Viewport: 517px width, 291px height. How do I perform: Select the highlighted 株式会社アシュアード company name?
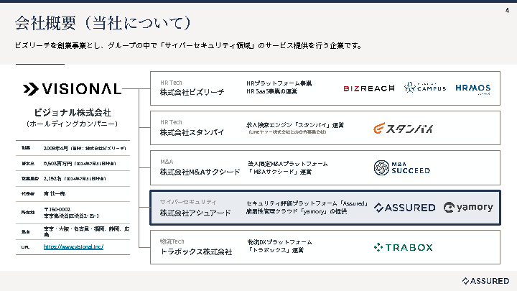tap(196, 213)
